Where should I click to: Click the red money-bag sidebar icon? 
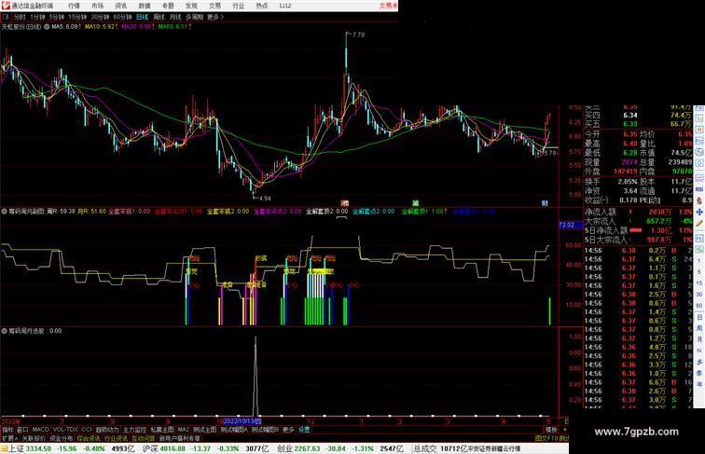click(x=699, y=200)
